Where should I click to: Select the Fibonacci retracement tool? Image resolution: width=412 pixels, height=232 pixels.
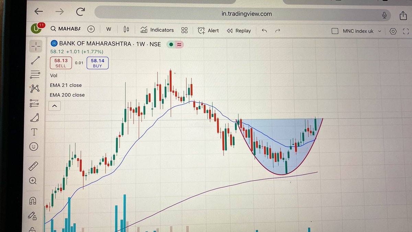pos(35,74)
